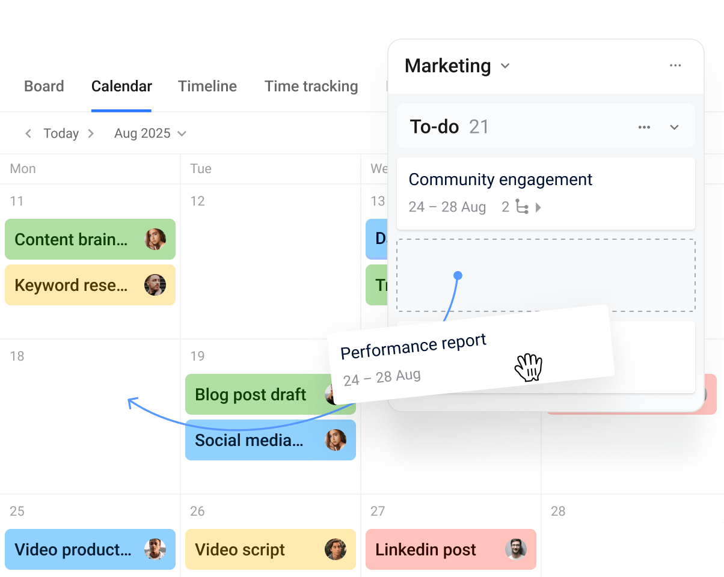Click the subtask count icon on Community engagement
724x577 pixels.
(x=521, y=207)
